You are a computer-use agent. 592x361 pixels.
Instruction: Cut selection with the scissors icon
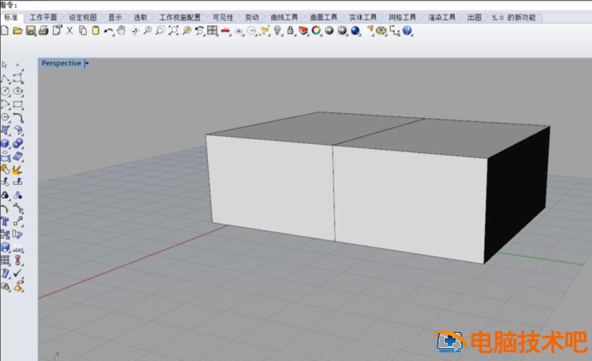point(70,31)
